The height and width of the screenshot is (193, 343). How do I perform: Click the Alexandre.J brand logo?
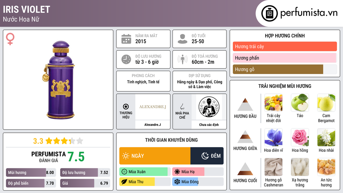pyautogui.click(x=153, y=107)
